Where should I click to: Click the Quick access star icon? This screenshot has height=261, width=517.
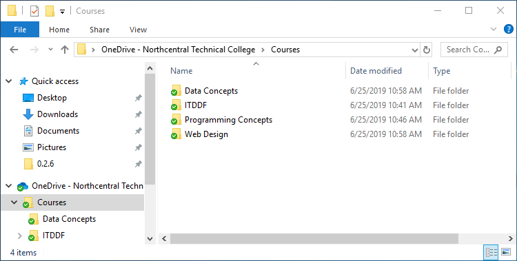pos(23,81)
